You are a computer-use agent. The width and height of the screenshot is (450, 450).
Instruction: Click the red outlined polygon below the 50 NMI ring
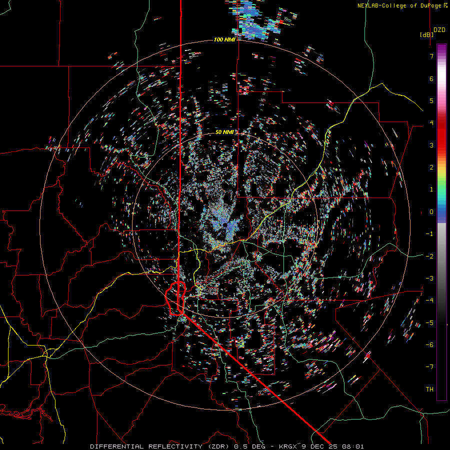pos(175,298)
